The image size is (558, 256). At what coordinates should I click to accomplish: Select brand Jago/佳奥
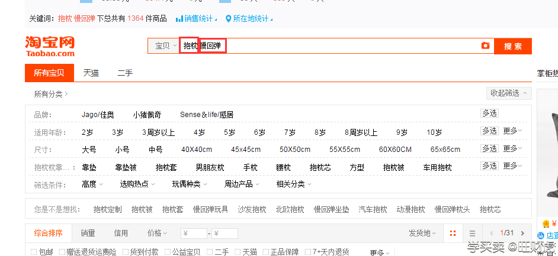(x=98, y=115)
